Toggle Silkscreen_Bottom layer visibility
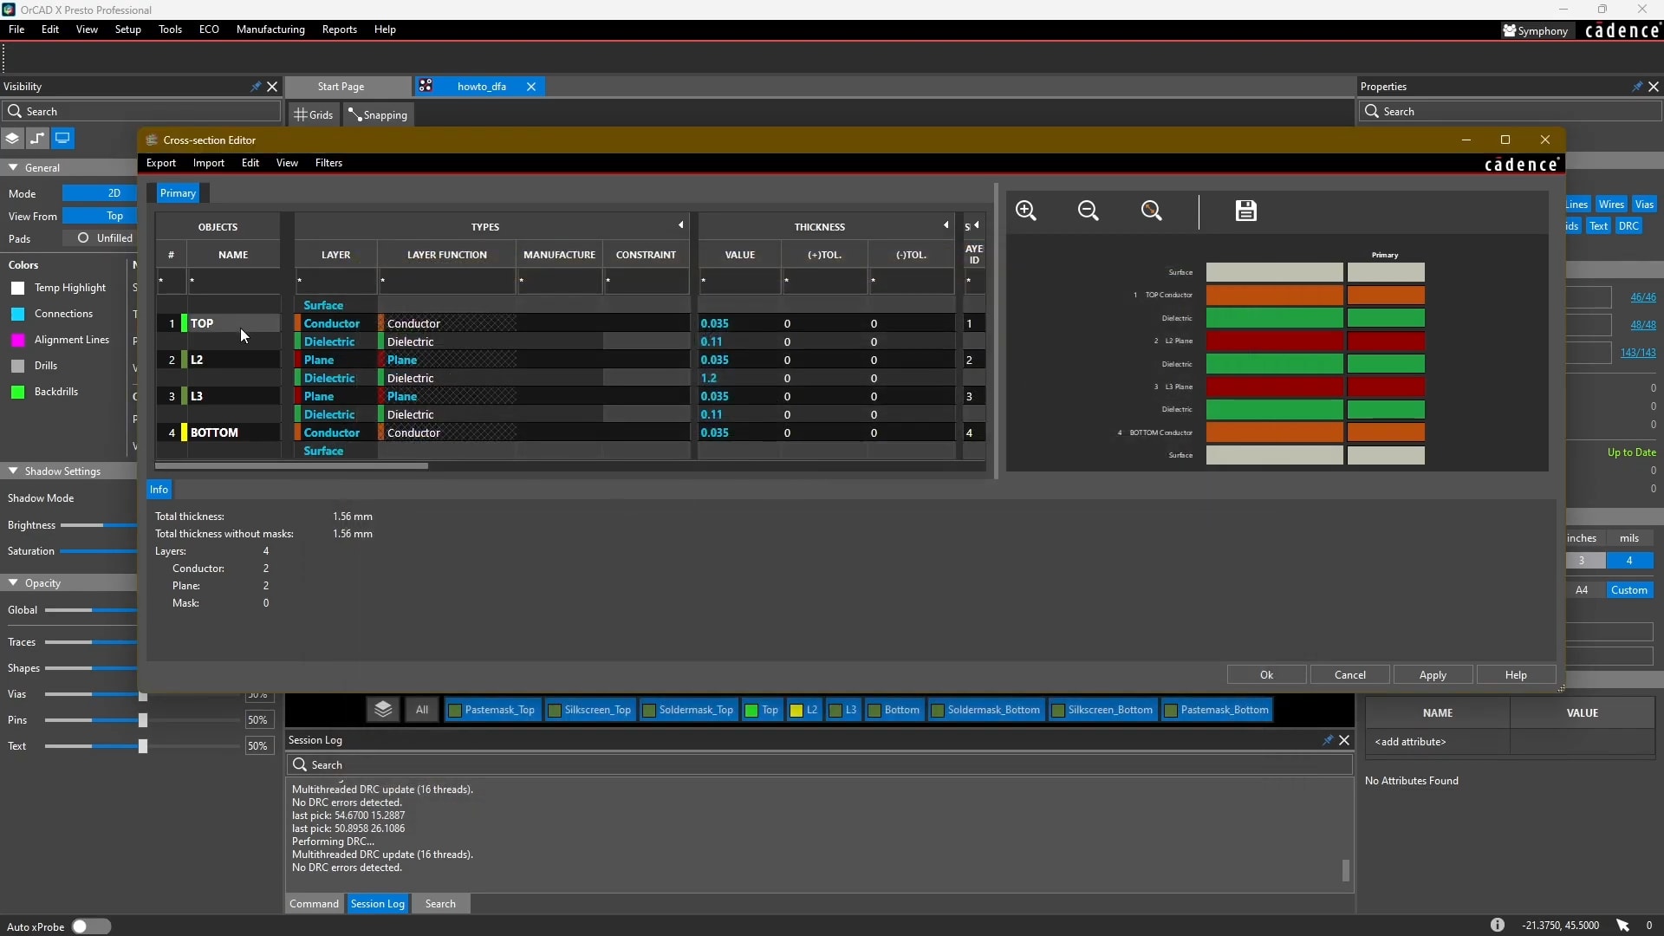1664x936 pixels. coord(1102,710)
